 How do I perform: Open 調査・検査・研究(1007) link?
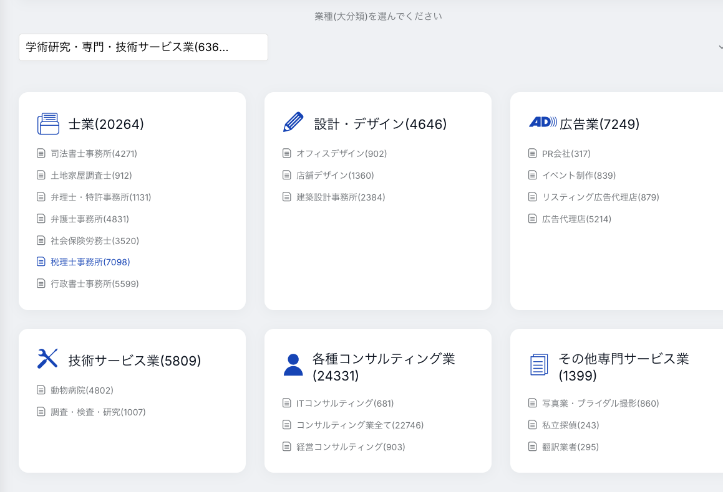(x=98, y=412)
